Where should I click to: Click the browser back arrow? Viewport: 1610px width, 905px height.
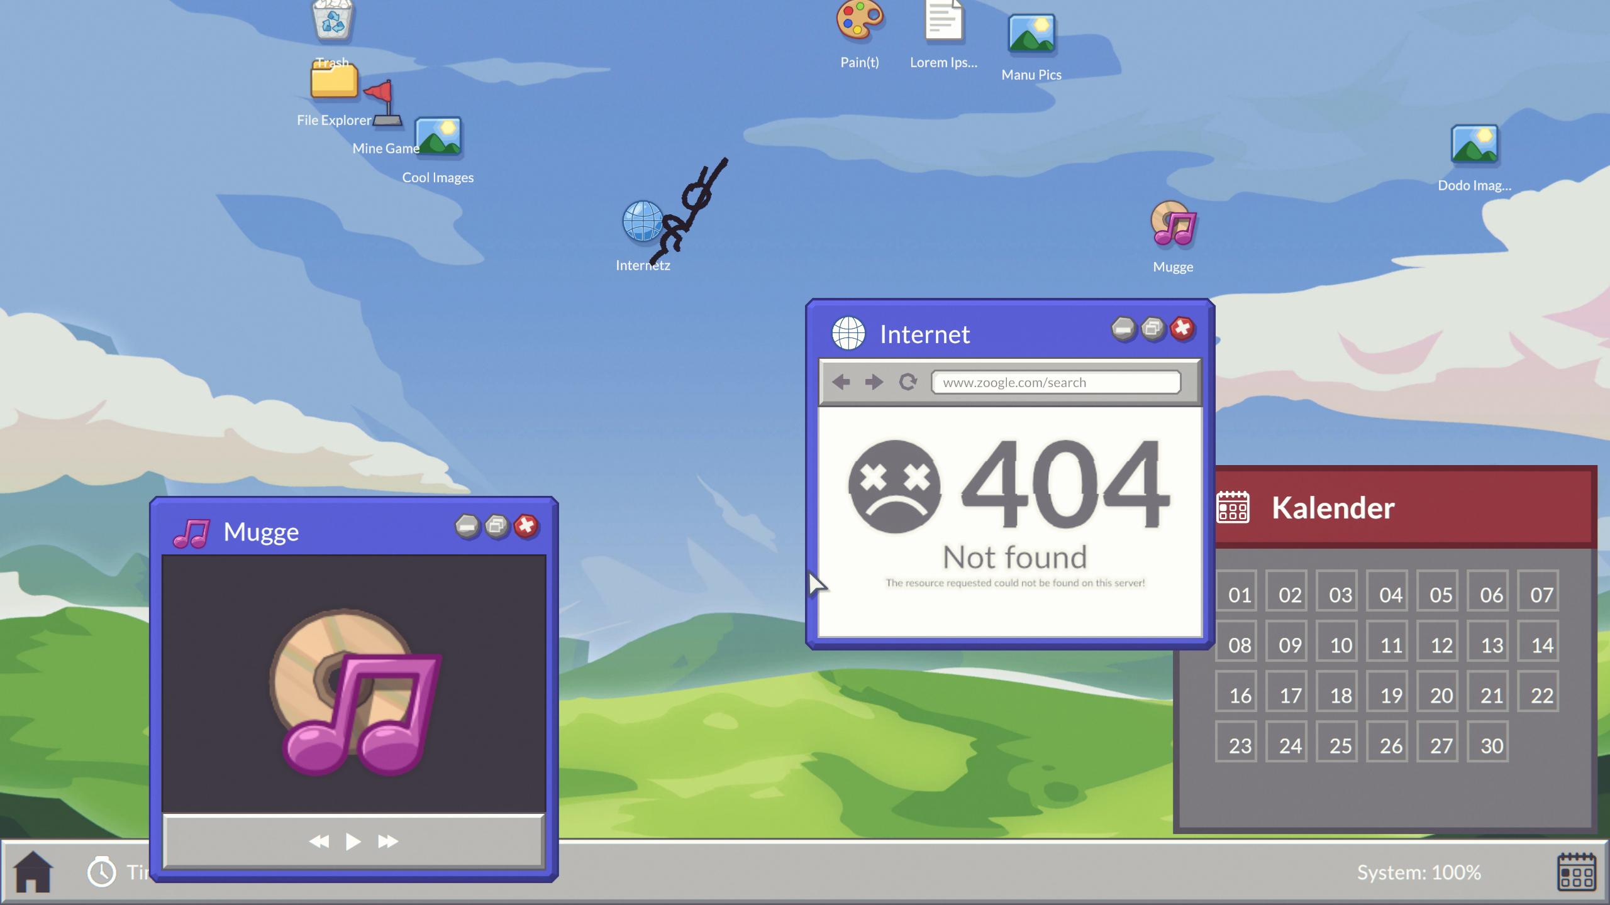coord(841,382)
